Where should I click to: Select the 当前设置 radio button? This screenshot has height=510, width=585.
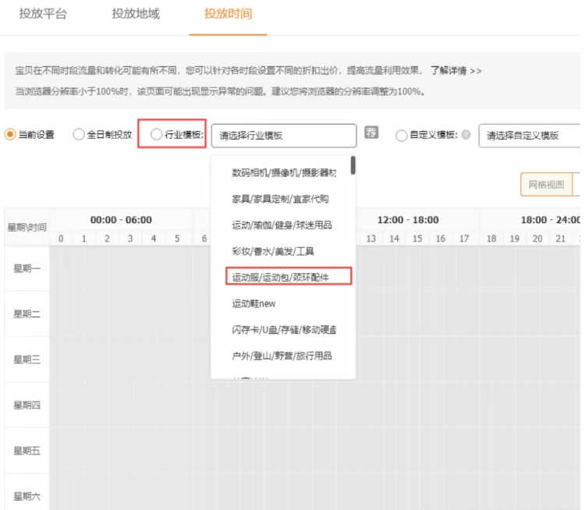tap(10, 134)
